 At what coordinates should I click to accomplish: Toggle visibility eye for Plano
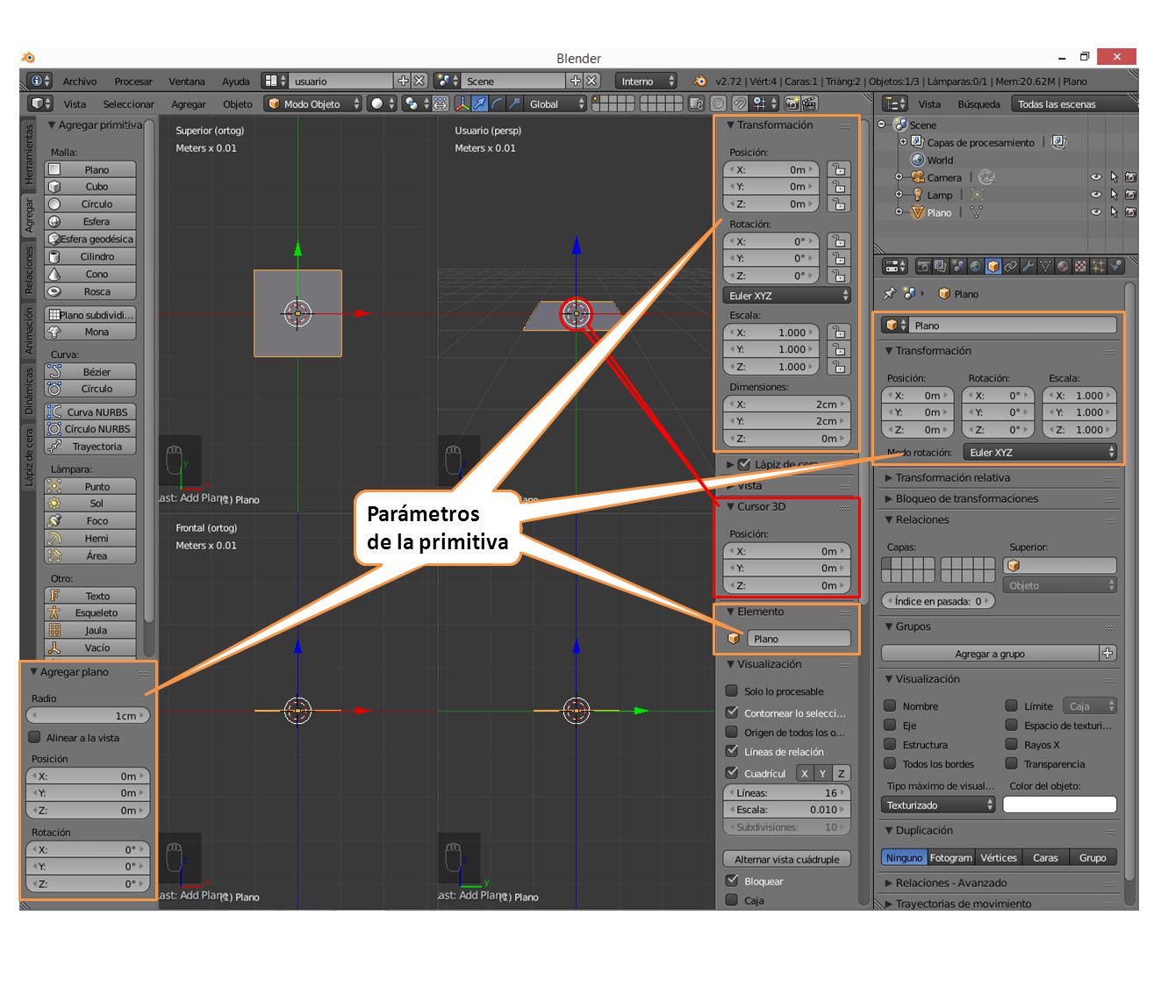click(1096, 212)
